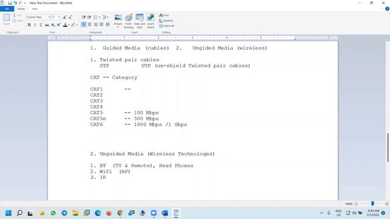The height and width of the screenshot is (219, 390).
Task: Select Align text left
Action: click(x=84, y=24)
